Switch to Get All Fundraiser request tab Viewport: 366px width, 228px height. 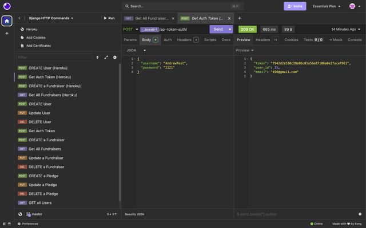point(149,18)
